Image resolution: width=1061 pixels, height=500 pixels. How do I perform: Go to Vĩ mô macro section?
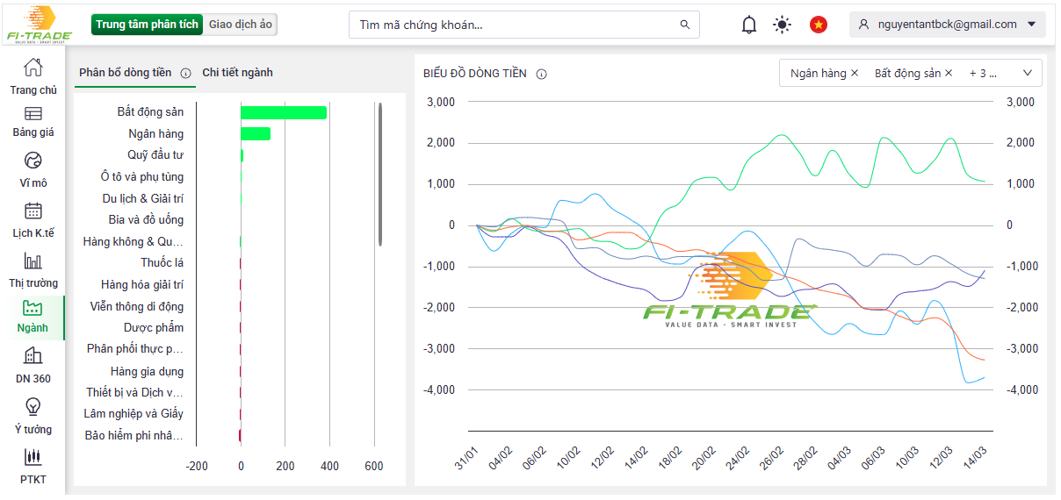point(32,161)
